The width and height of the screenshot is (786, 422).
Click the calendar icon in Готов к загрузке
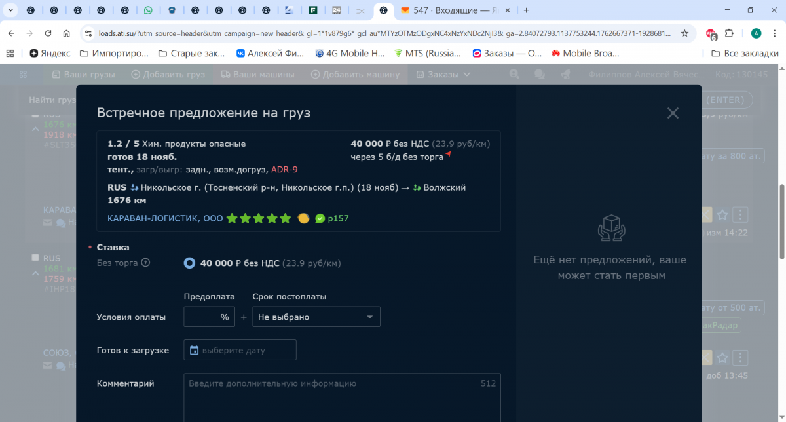tap(194, 350)
